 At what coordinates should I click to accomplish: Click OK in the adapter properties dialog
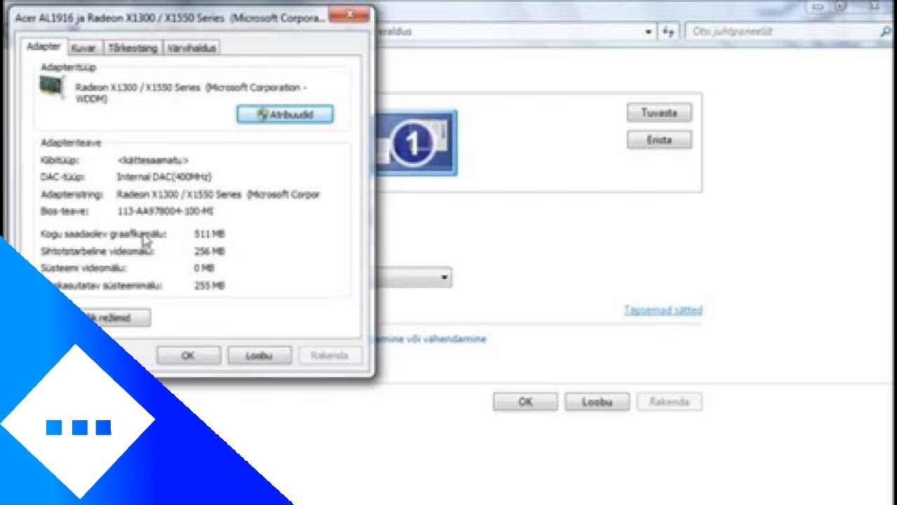pyautogui.click(x=189, y=356)
